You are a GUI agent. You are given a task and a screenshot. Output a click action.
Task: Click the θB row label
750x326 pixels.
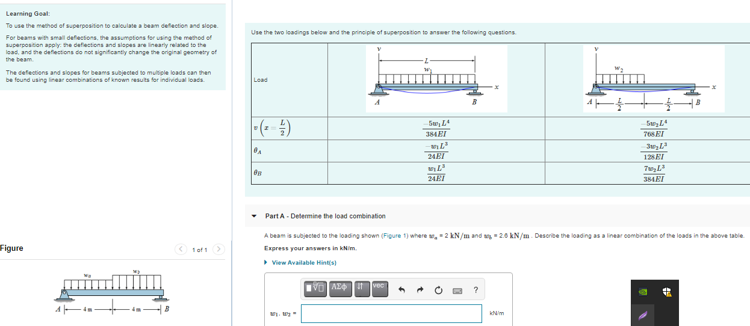258,173
